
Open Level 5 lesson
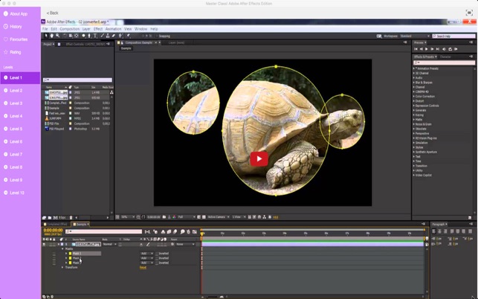16,129
